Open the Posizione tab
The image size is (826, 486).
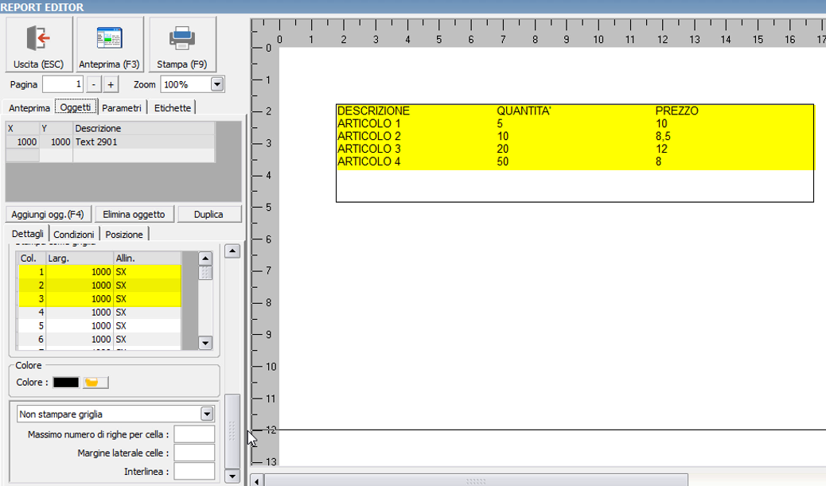click(124, 235)
